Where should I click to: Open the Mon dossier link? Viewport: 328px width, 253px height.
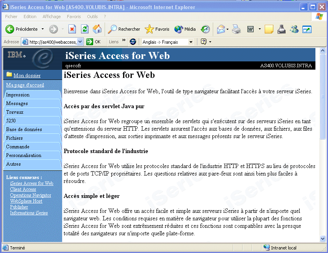(27, 76)
